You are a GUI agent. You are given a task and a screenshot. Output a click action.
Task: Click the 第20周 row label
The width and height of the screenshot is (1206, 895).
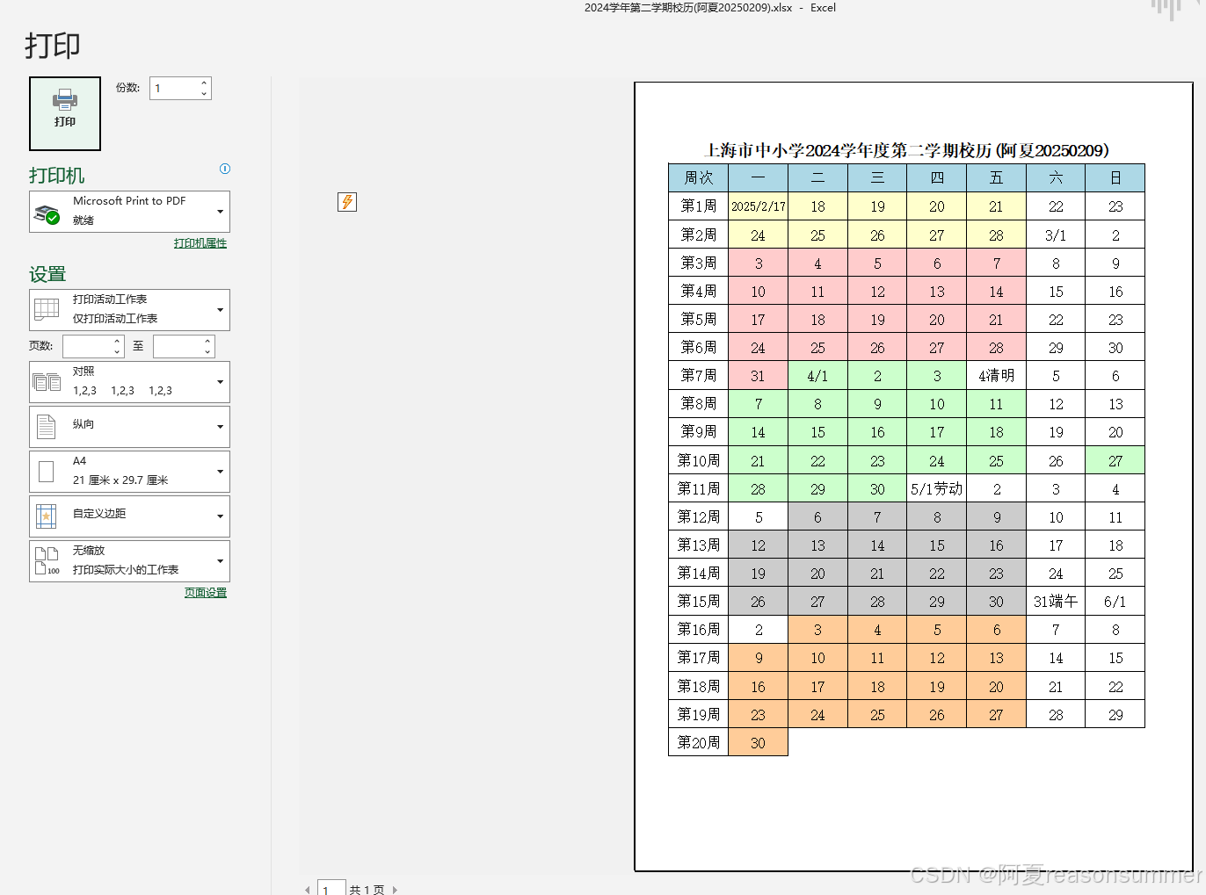click(x=699, y=742)
